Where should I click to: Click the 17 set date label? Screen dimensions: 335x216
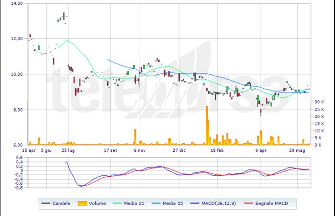point(111,150)
